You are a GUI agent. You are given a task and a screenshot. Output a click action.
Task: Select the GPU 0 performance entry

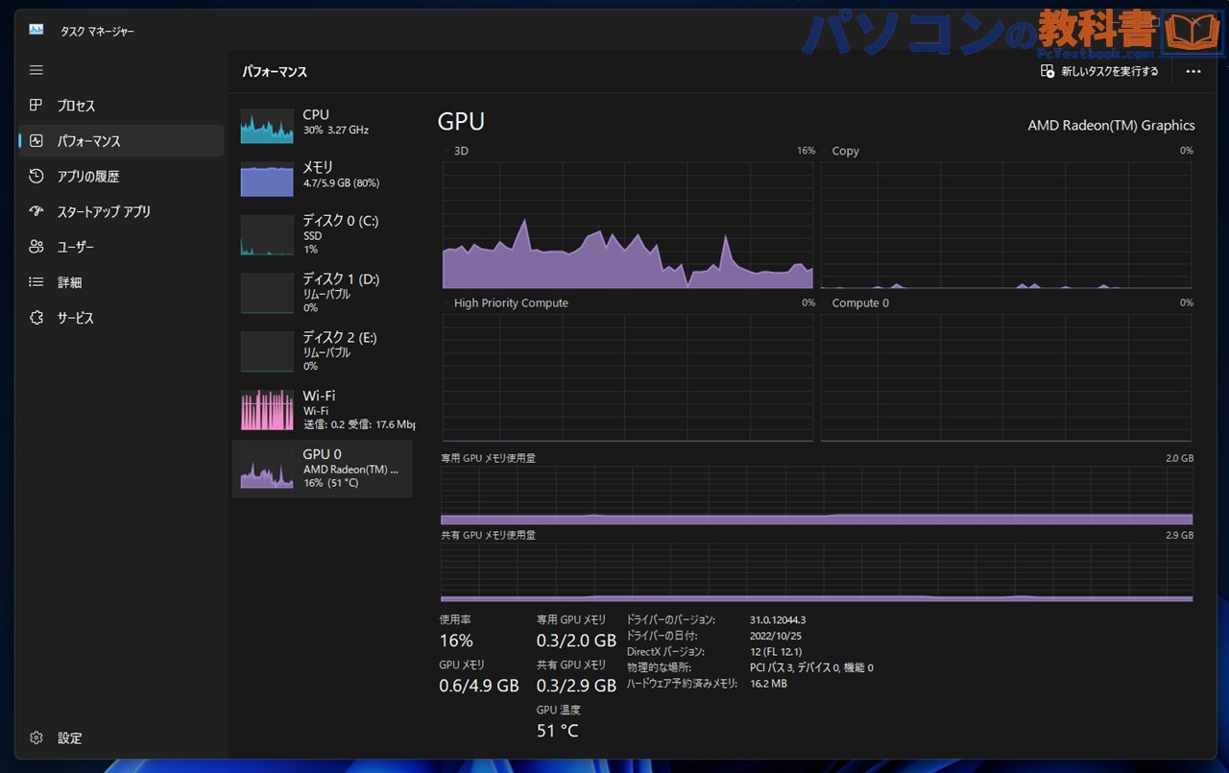tap(322, 469)
